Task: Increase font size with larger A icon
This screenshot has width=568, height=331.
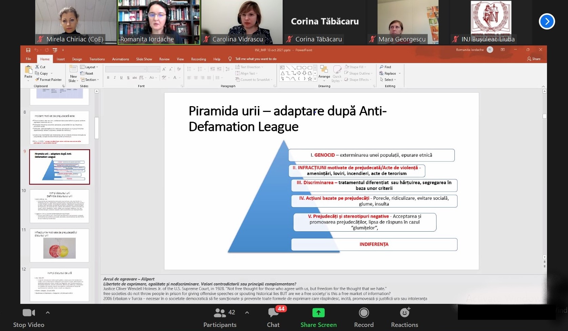Action: 164,69
